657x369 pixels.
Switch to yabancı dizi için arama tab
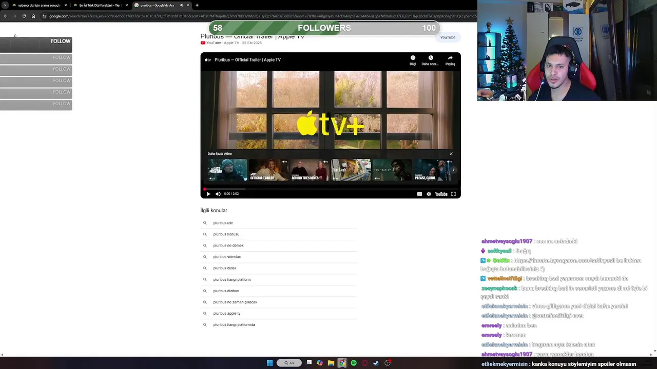tap(39, 5)
